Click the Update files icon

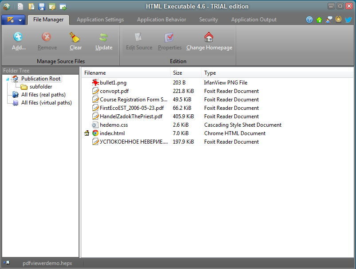pos(103,37)
